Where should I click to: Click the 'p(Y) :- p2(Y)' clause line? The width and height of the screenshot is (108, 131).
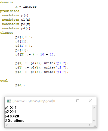click(x=42, y=68)
